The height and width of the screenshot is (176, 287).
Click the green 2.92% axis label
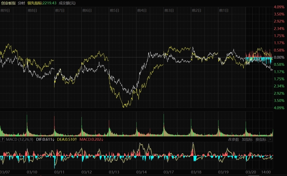(x=279, y=93)
